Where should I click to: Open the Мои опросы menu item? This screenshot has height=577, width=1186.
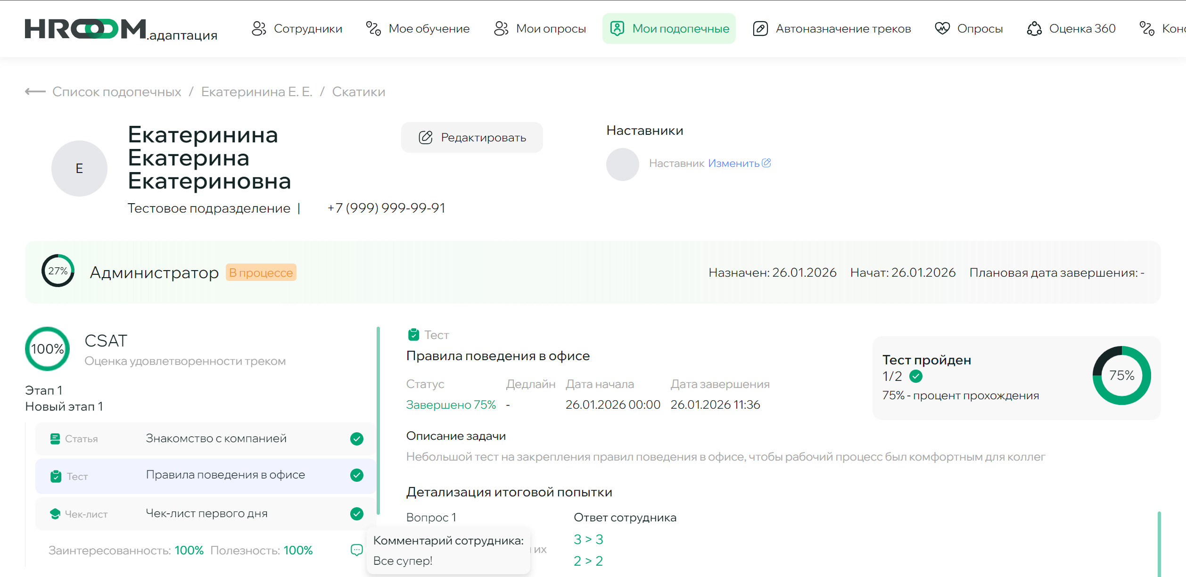point(540,29)
